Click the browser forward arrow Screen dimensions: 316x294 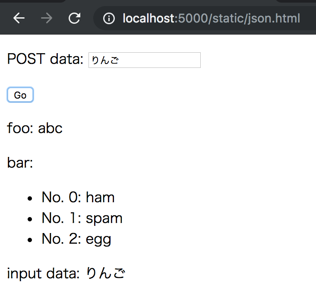click(46, 18)
